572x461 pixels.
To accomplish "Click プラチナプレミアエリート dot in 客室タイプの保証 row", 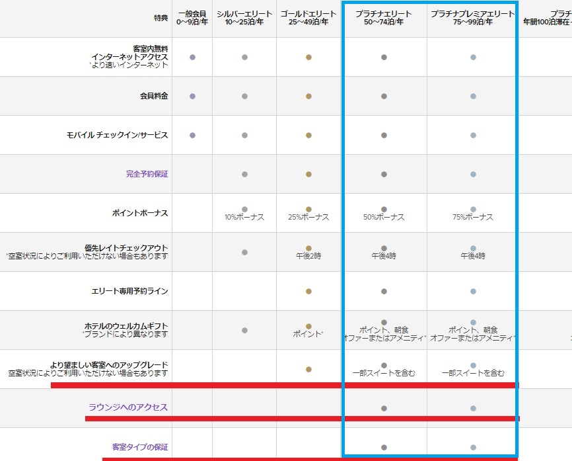I will click(473, 448).
